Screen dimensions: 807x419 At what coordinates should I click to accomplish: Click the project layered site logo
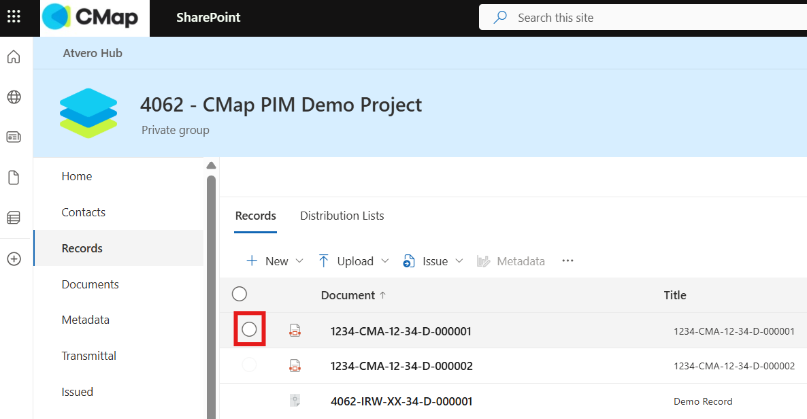click(88, 113)
